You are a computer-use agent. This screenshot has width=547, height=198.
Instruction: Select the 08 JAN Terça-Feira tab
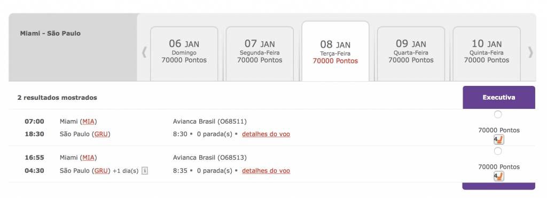[335, 51]
